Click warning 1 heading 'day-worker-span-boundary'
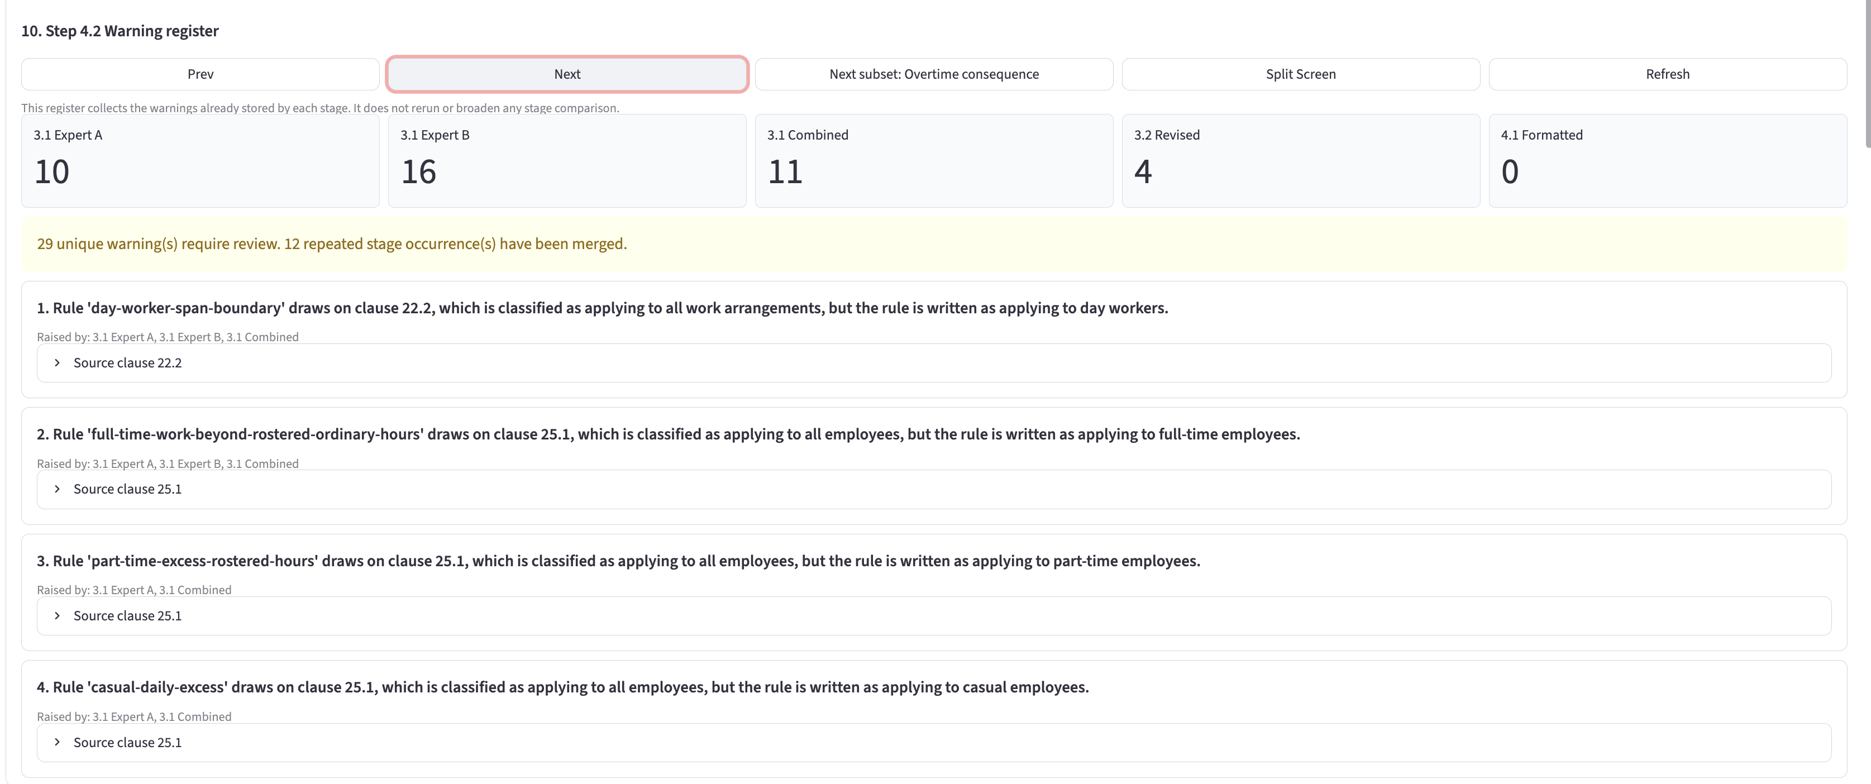This screenshot has width=1871, height=784. (603, 308)
